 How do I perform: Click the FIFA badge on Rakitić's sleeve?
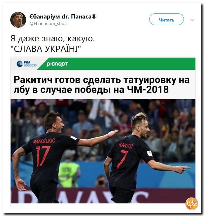[x=150, y=153]
